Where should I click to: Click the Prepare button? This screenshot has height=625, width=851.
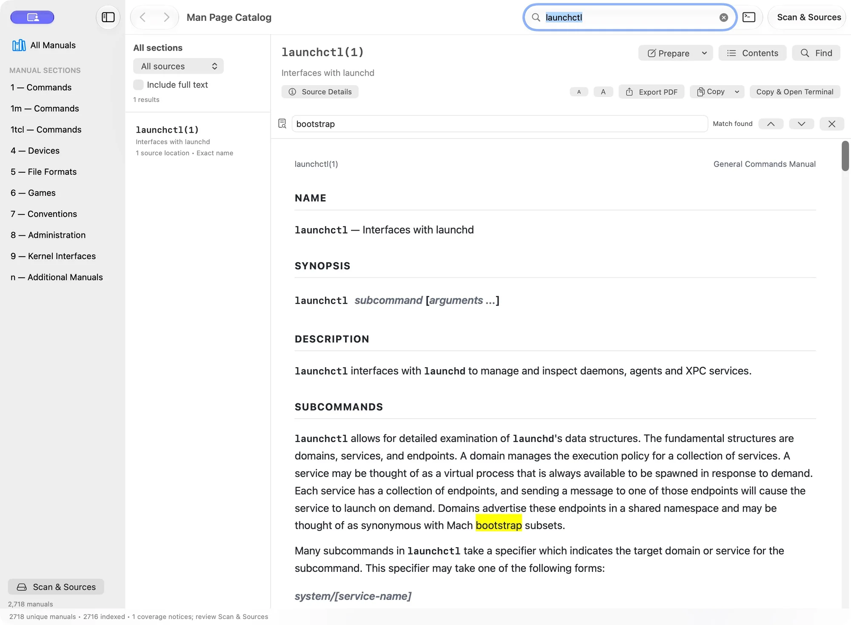pos(668,53)
